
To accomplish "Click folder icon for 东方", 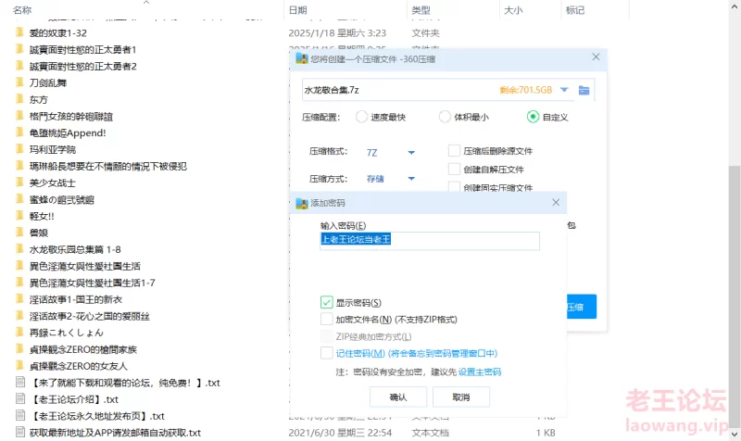I will coord(19,99).
